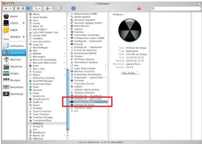Expand the LimeWire folder arrow
This screenshot has height=144, width=202.
[x=65, y=38]
